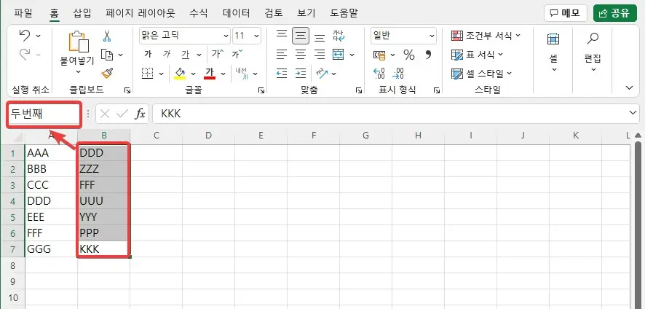
Task: Click the 메모 button
Action: tap(565, 13)
